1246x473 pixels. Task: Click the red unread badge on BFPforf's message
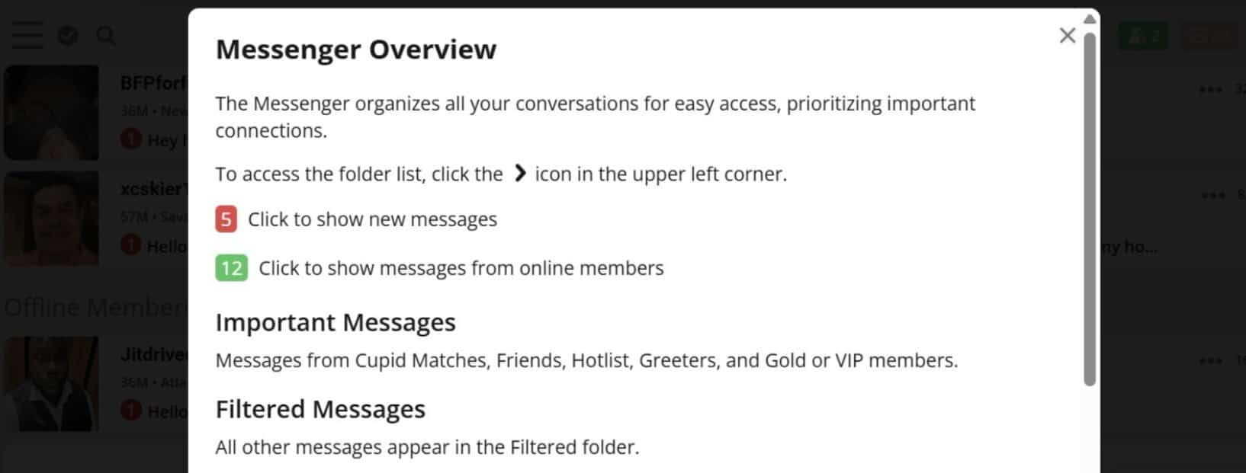131,139
